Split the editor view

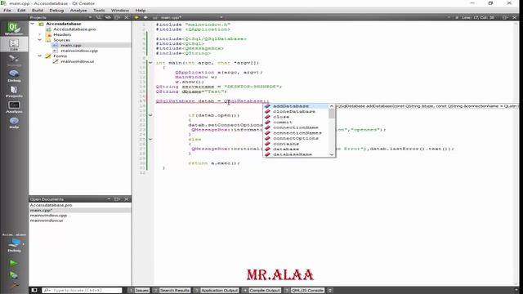point(505,17)
